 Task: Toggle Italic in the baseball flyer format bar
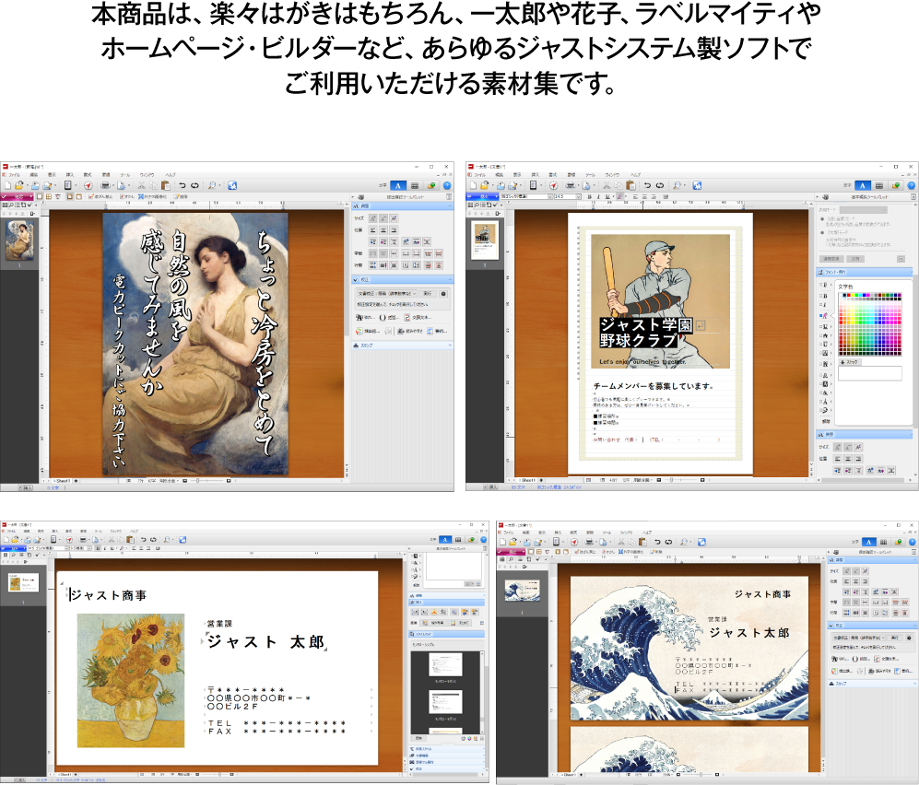(x=597, y=196)
